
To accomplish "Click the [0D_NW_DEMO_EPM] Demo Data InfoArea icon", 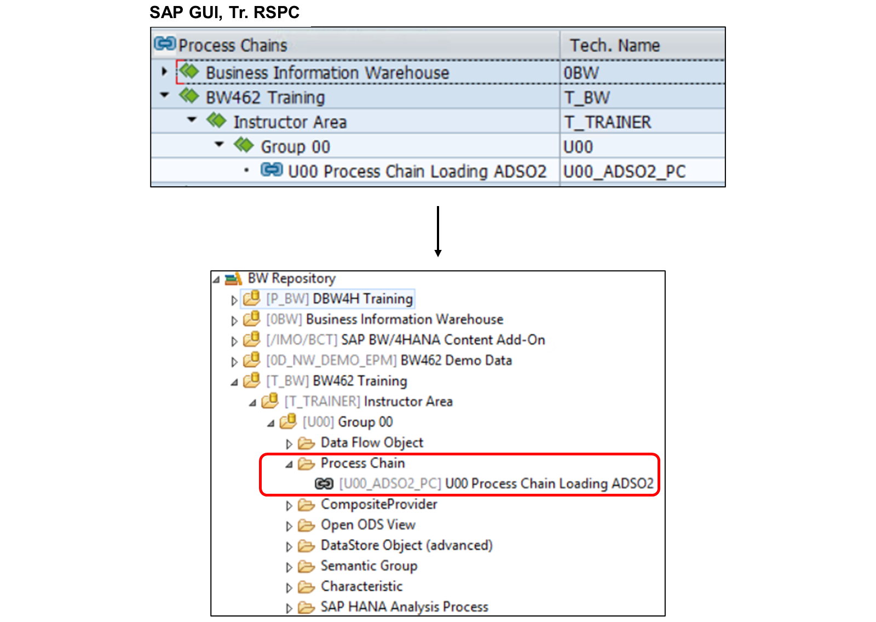I will point(252,359).
